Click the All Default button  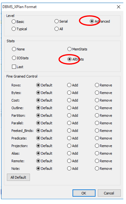tap(18, 177)
